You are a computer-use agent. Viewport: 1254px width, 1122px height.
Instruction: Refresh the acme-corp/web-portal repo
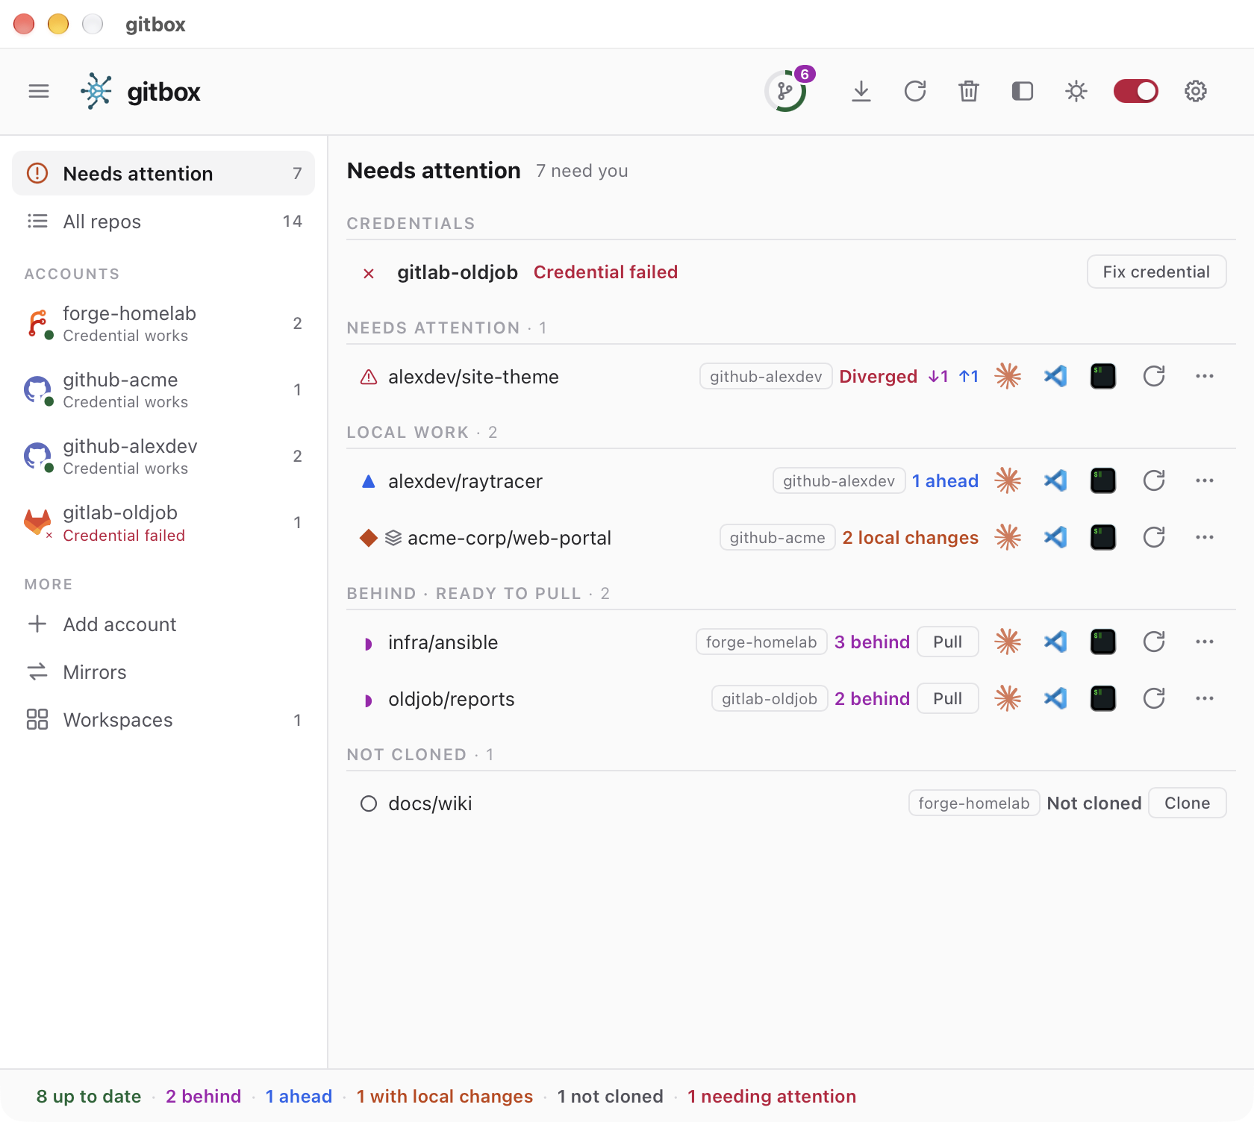1154,537
